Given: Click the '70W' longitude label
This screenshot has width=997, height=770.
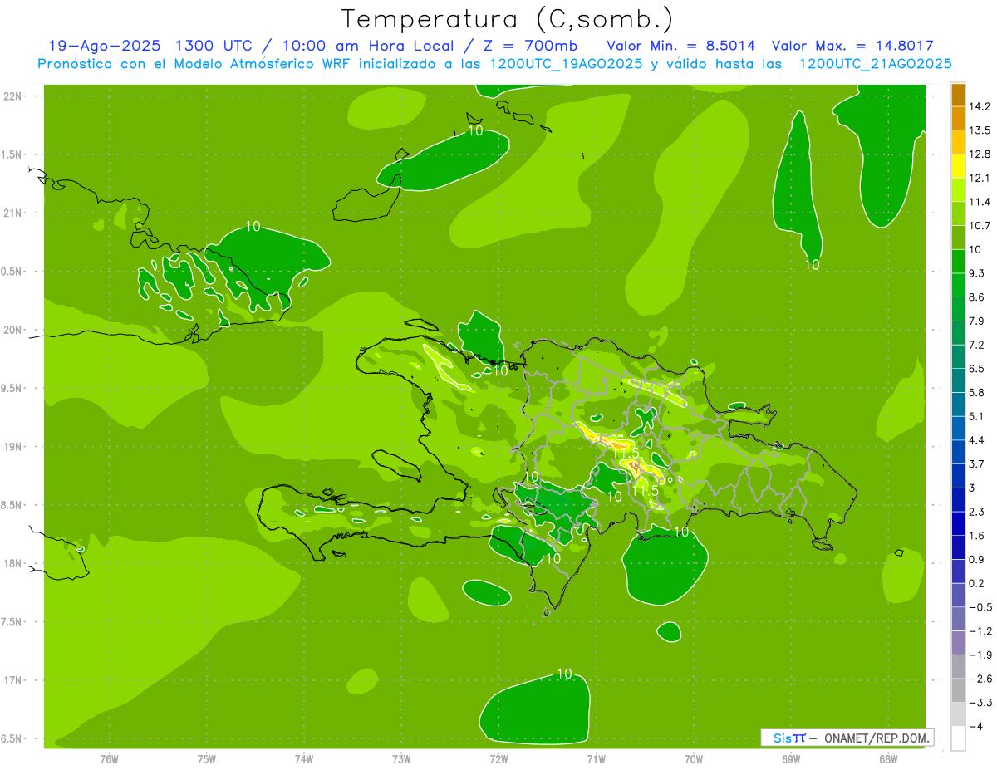Looking at the screenshot, I should (694, 759).
